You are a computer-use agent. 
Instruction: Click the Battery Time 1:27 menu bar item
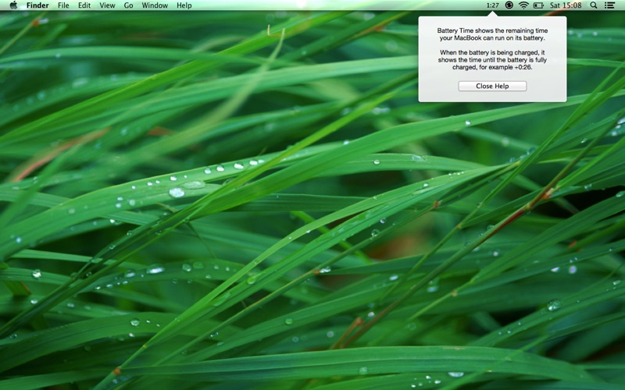tap(493, 5)
